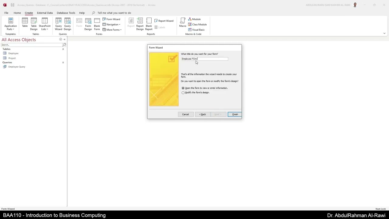Select the Employee Query object
The image size is (389, 219).
click(x=17, y=67)
